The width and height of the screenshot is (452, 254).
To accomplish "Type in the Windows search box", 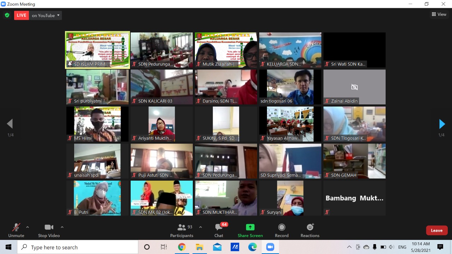I will [78, 247].
